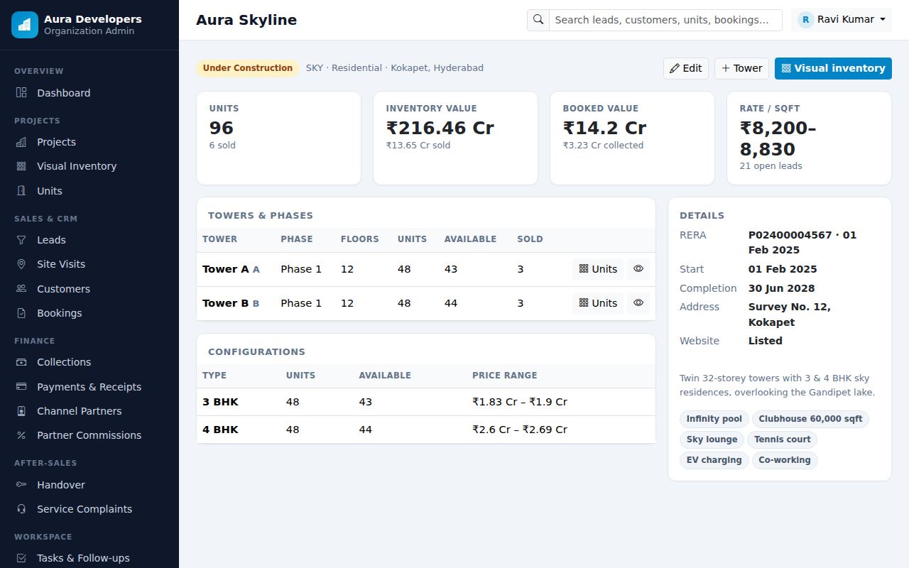Click the Channel Partners icon

[21, 411]
